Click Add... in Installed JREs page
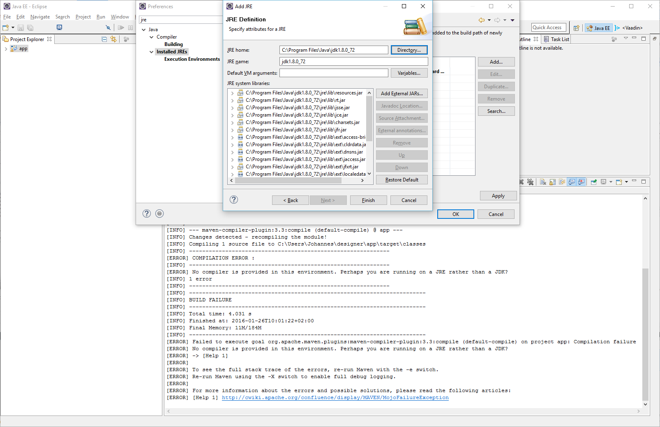 click(496, 62)
